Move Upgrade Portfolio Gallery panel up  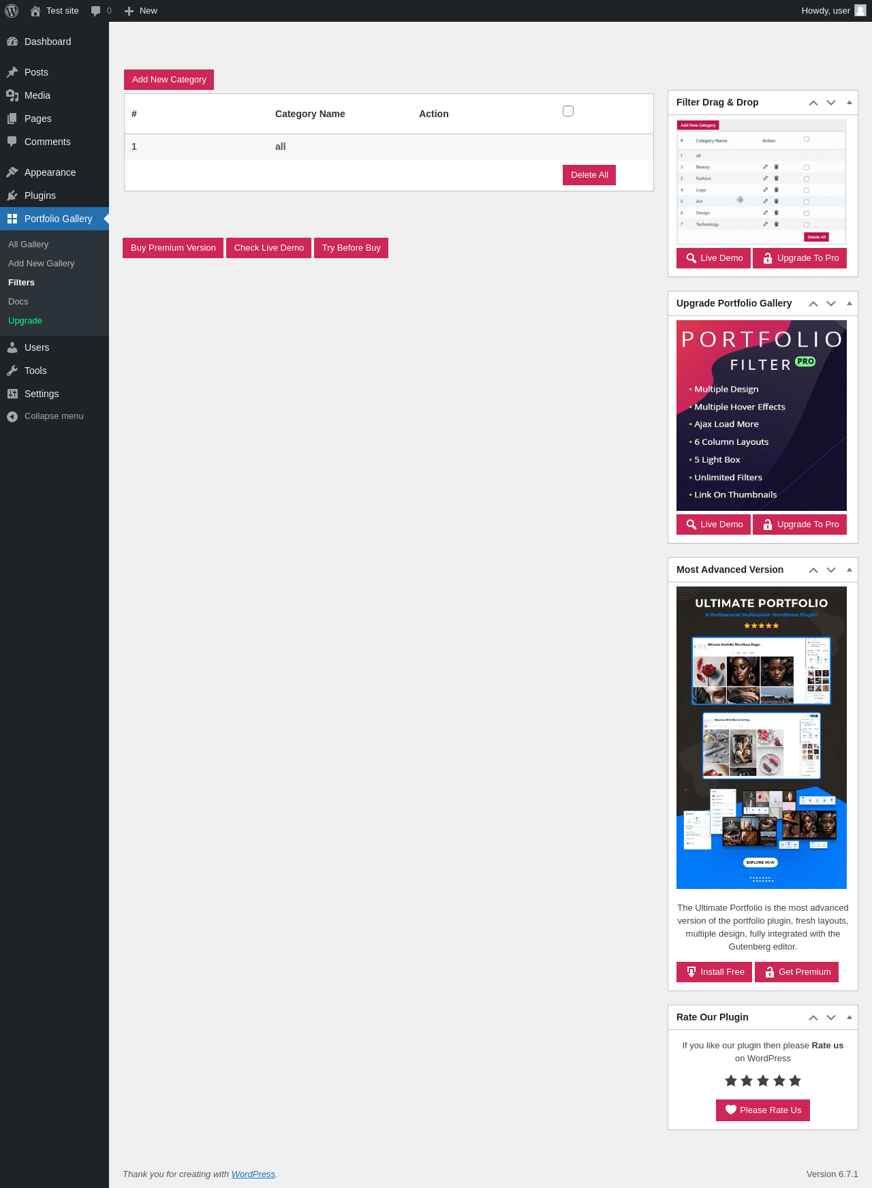813,304
